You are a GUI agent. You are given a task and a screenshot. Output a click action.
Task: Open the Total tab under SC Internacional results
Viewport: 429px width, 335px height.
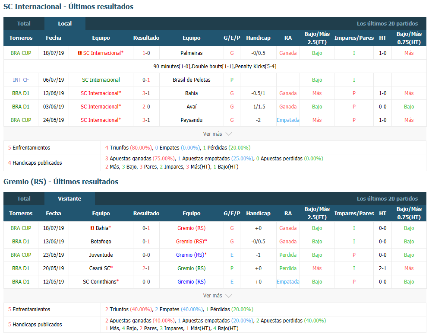click(24, 23)
